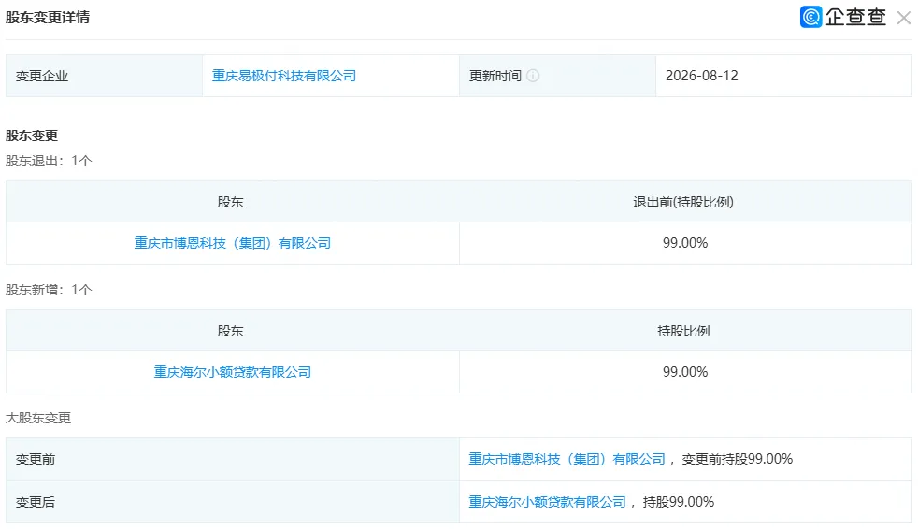Click the 大股东变更 section label
The height and width of the screenshot is (529, 918).
click(38, 418)
